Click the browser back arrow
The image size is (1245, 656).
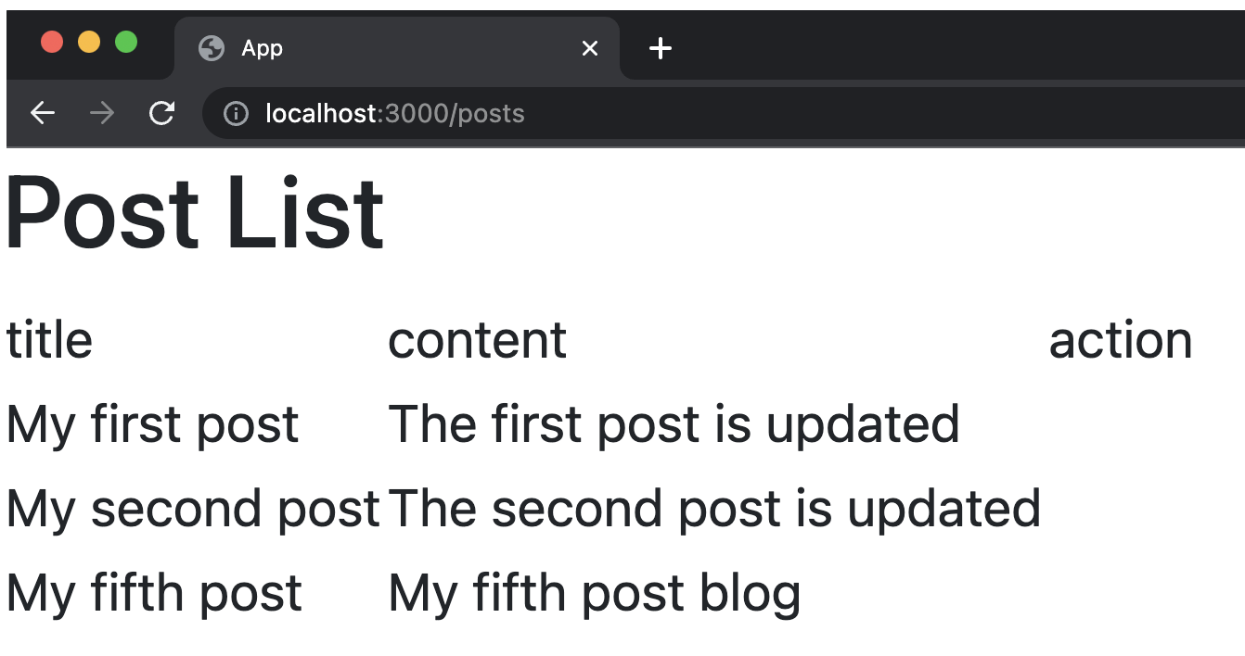coord(43,113)
